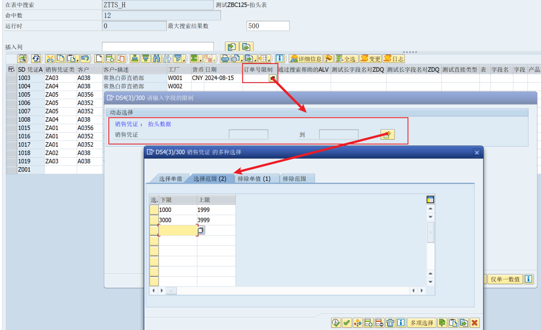The width and height of the screenshot is (541, 330).
Task: Click the 仅单一数值 button
Action: tap(505, 279)
